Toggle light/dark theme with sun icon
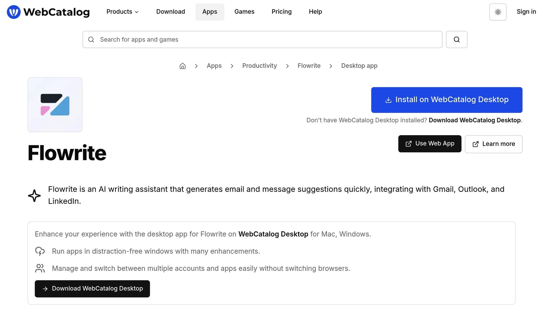 [498, 12]
